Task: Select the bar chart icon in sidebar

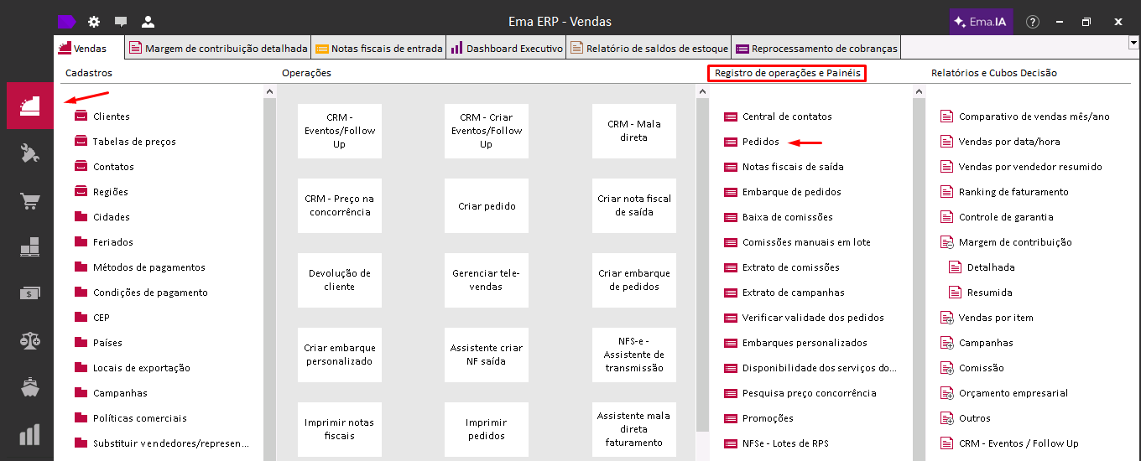Action: [30, 434]
